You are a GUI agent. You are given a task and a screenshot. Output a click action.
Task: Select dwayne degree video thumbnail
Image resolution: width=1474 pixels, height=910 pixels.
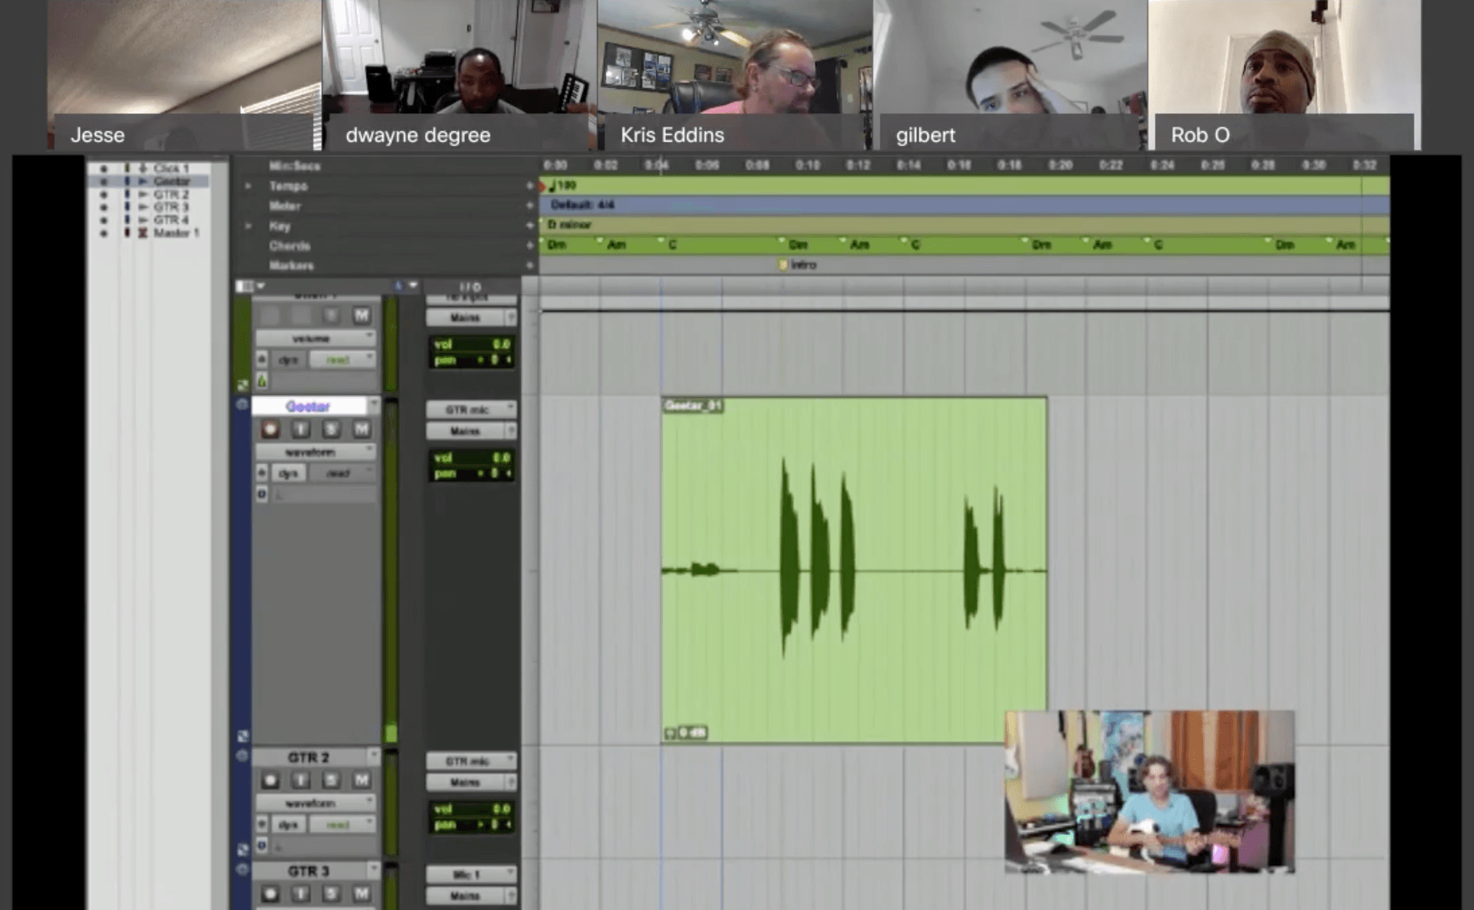tap(459, 74)
